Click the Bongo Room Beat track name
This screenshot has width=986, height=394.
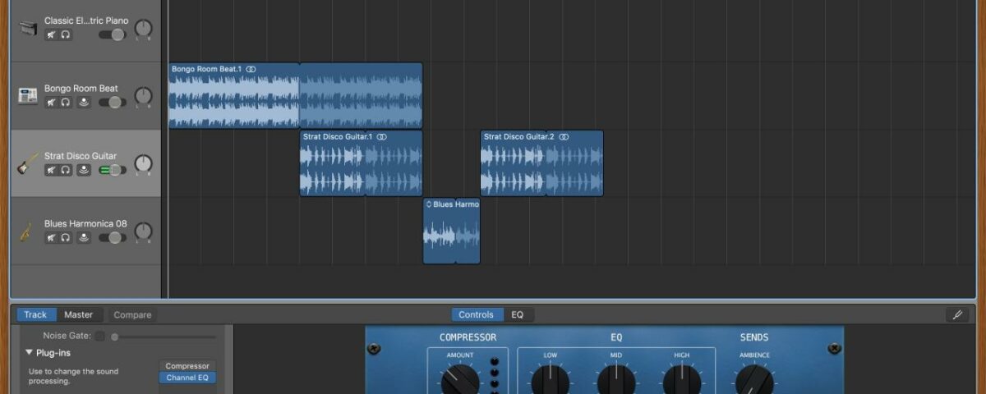coord(81,89)
